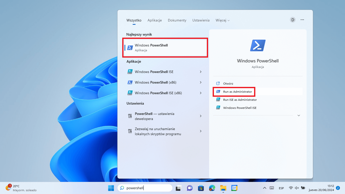
Task: Click the muted volume tray icon
Action: pyautogui.click(x=297, y=188)
